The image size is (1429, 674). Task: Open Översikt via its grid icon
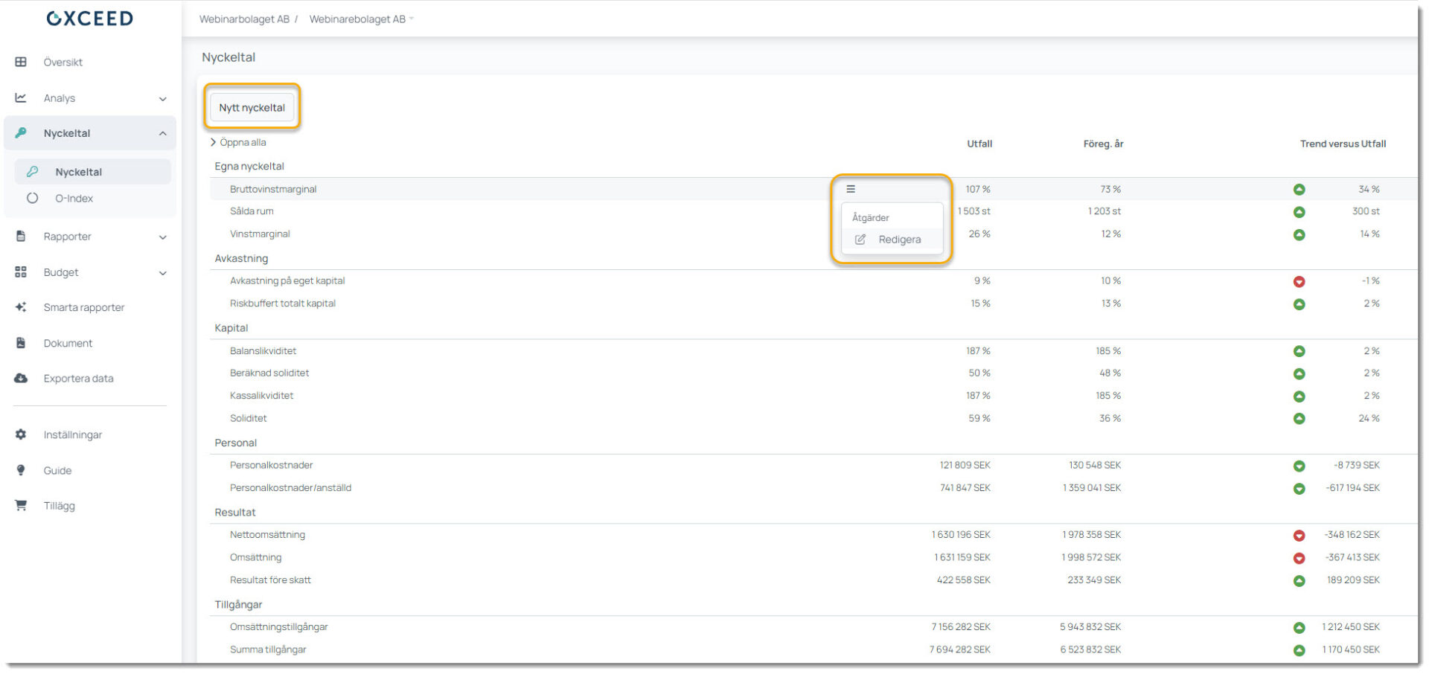pyautogui.click(x=21, y=62)
